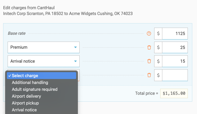Image resolution: width=197 pixels, height=114 pixels.
Task: Select 'Airport pickup' charge option
Action: (25, 103)
